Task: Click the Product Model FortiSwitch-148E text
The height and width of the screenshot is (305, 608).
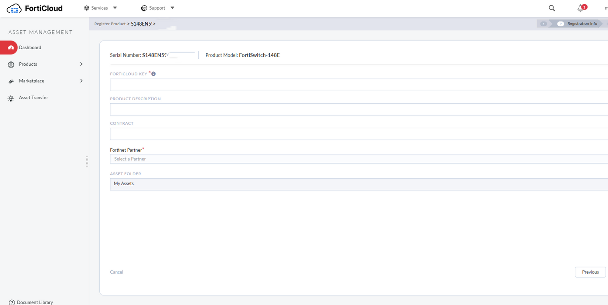Action: [242, 55]
